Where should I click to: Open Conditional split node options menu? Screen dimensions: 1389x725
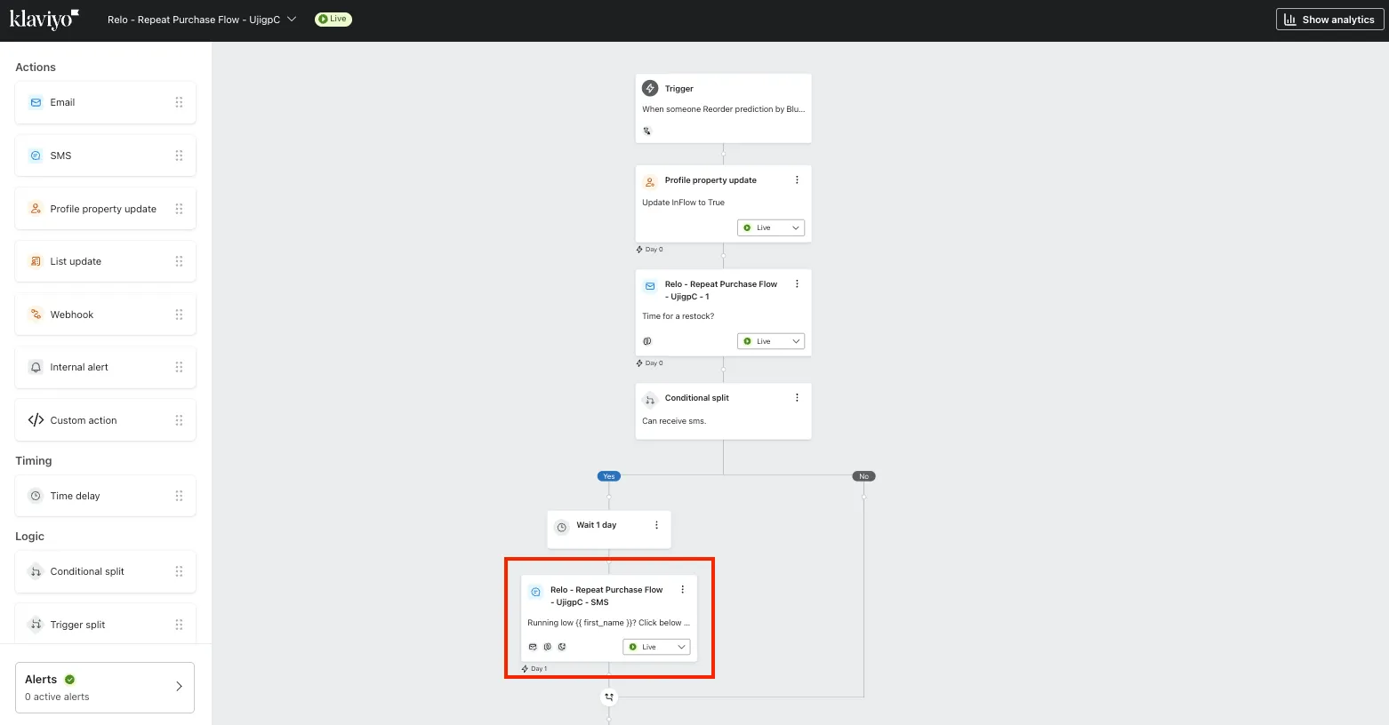pos(797,398)
